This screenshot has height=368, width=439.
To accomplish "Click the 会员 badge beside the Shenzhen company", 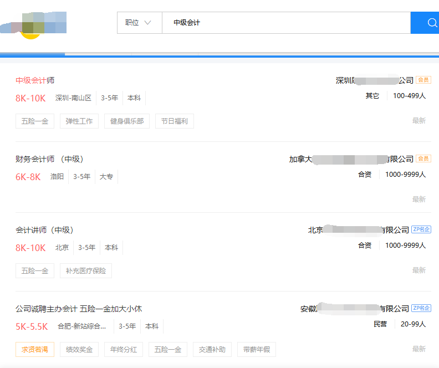I will click(423, 80).
